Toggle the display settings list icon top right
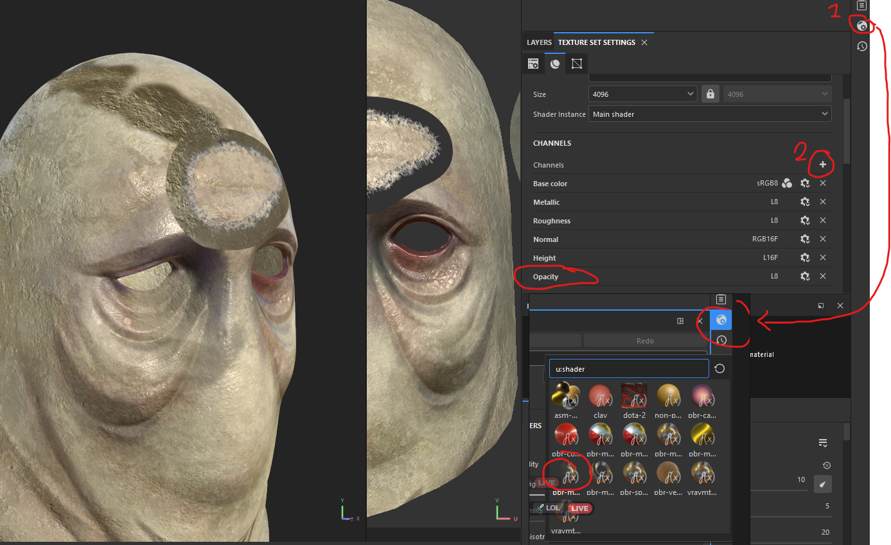The height and width of the screenshot is (545, 891). pyautogui.click(x=861, y=5)
